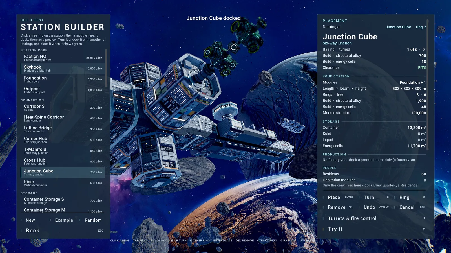Click the 'Foundation + 1' modules value
451x253 pixels.
413,82
